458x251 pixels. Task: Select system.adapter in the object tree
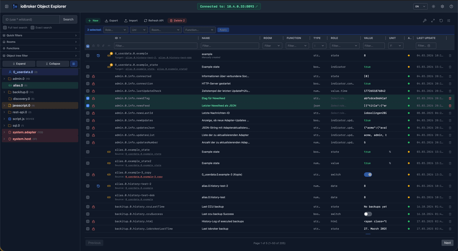pyautogui.click(x=24, y=132)
